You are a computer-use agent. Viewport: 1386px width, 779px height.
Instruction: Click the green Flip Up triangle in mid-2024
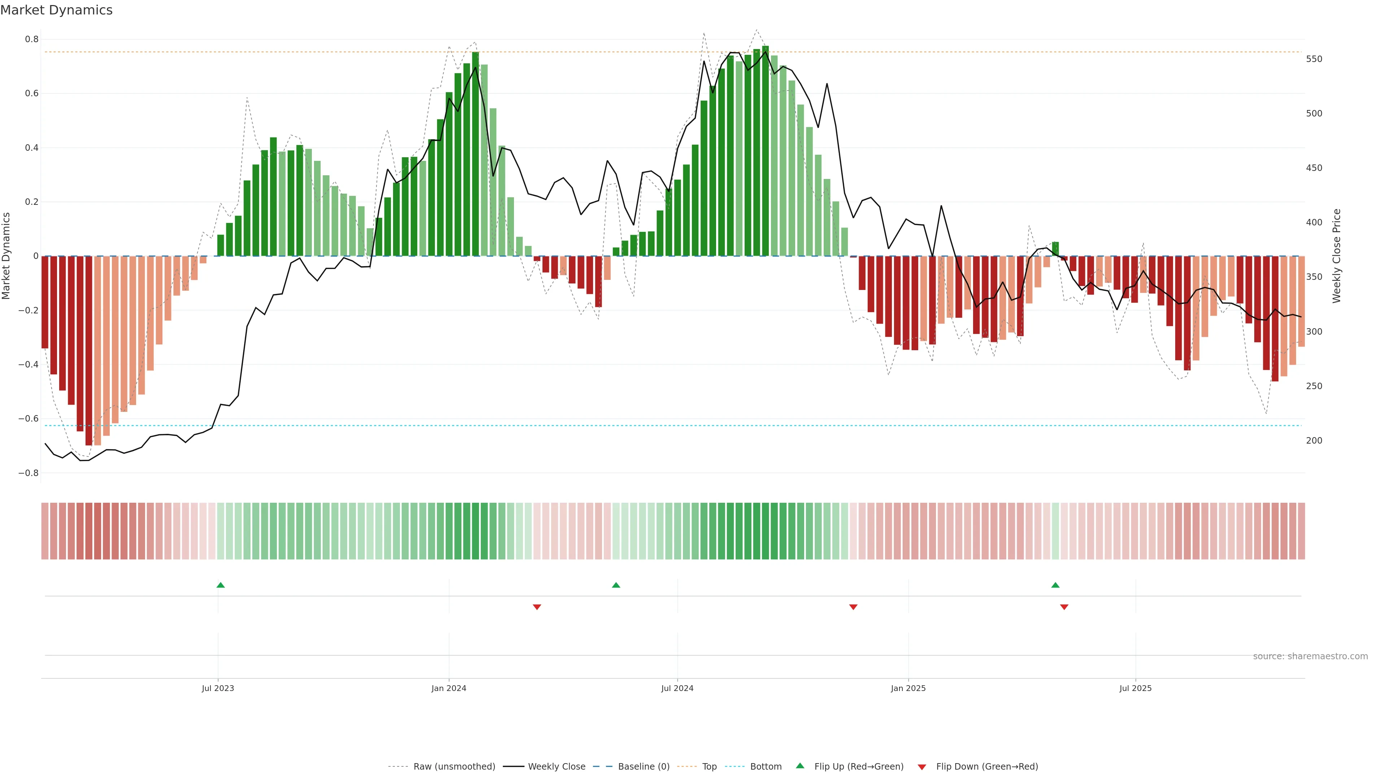tap(616, 585)
